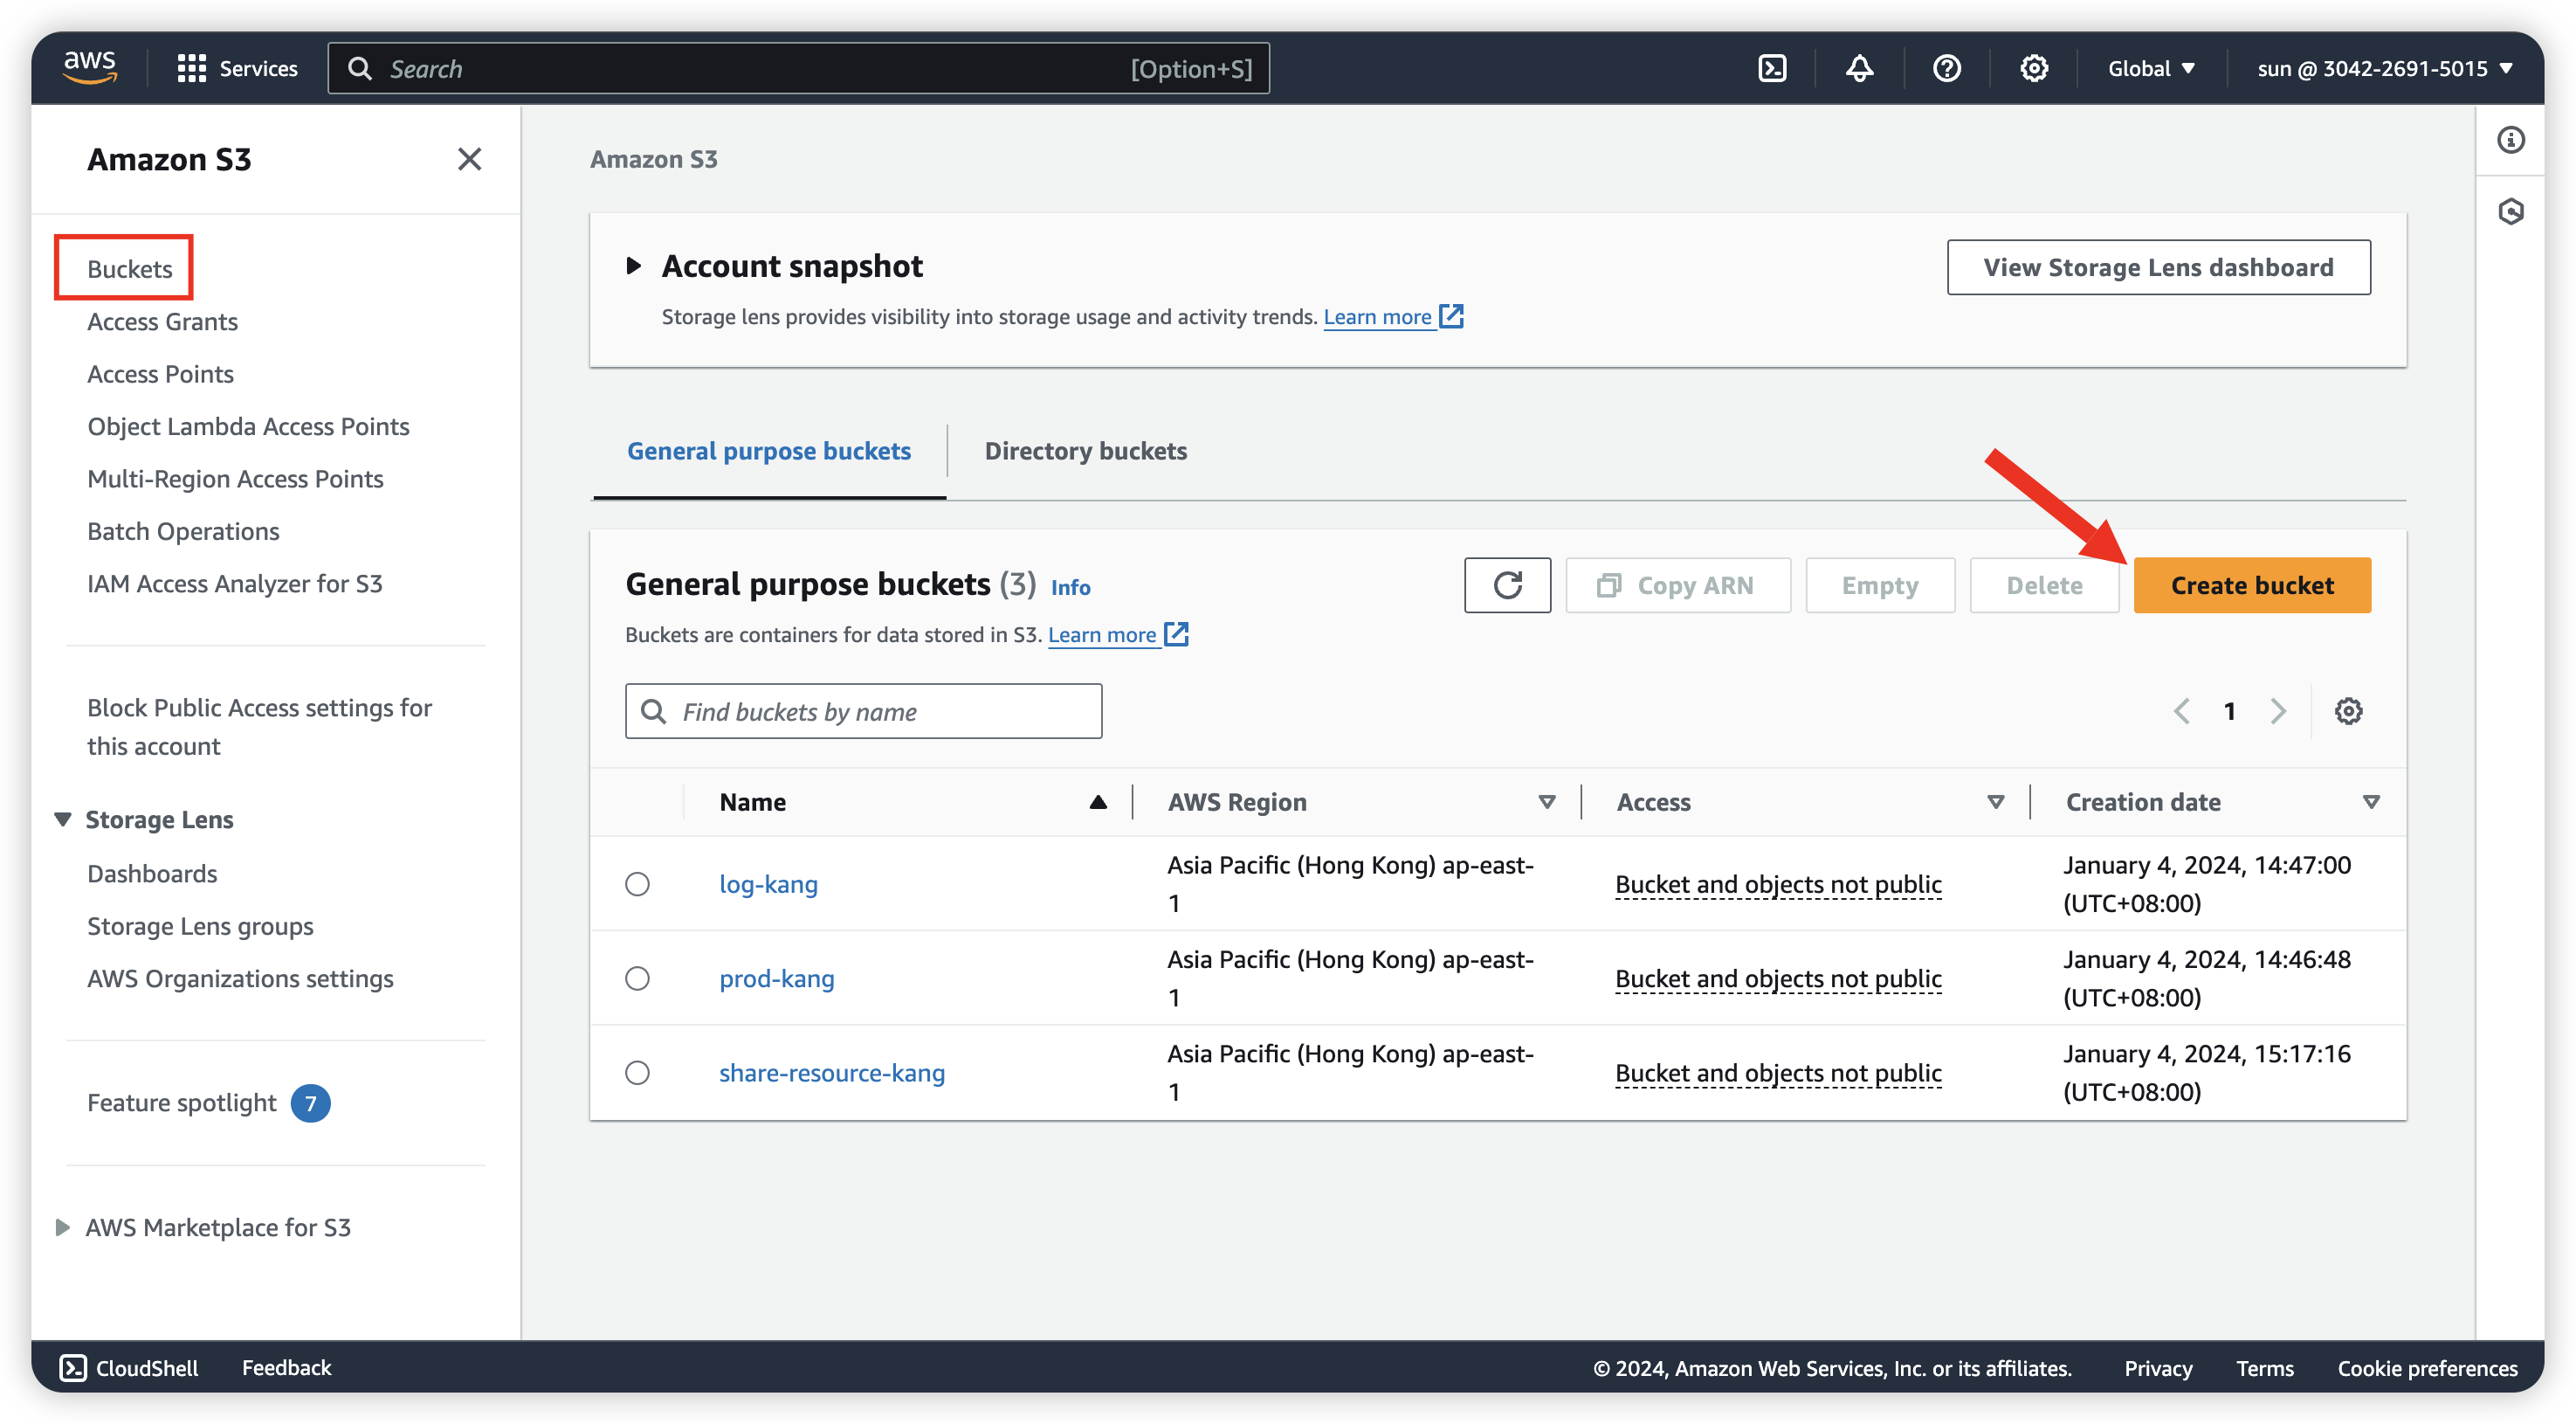Click the top AWS Search input field

point(798,68)
